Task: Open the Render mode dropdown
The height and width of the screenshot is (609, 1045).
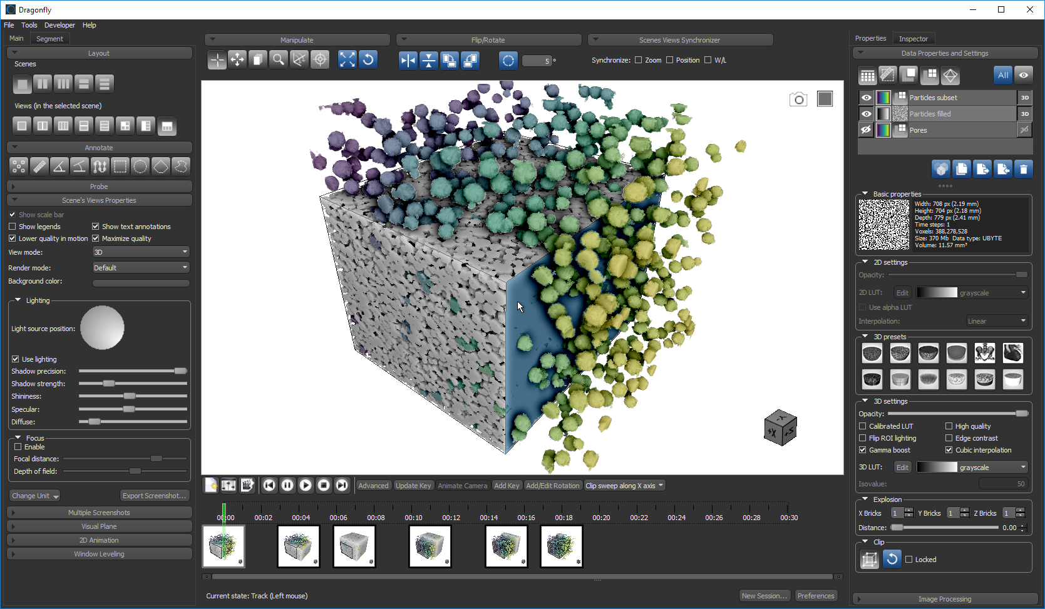Action: 141,268
